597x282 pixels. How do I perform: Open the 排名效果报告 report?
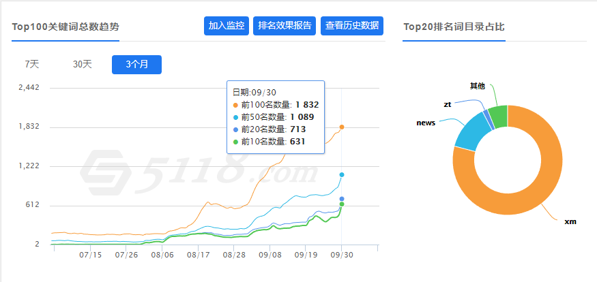tap(284, 26)
